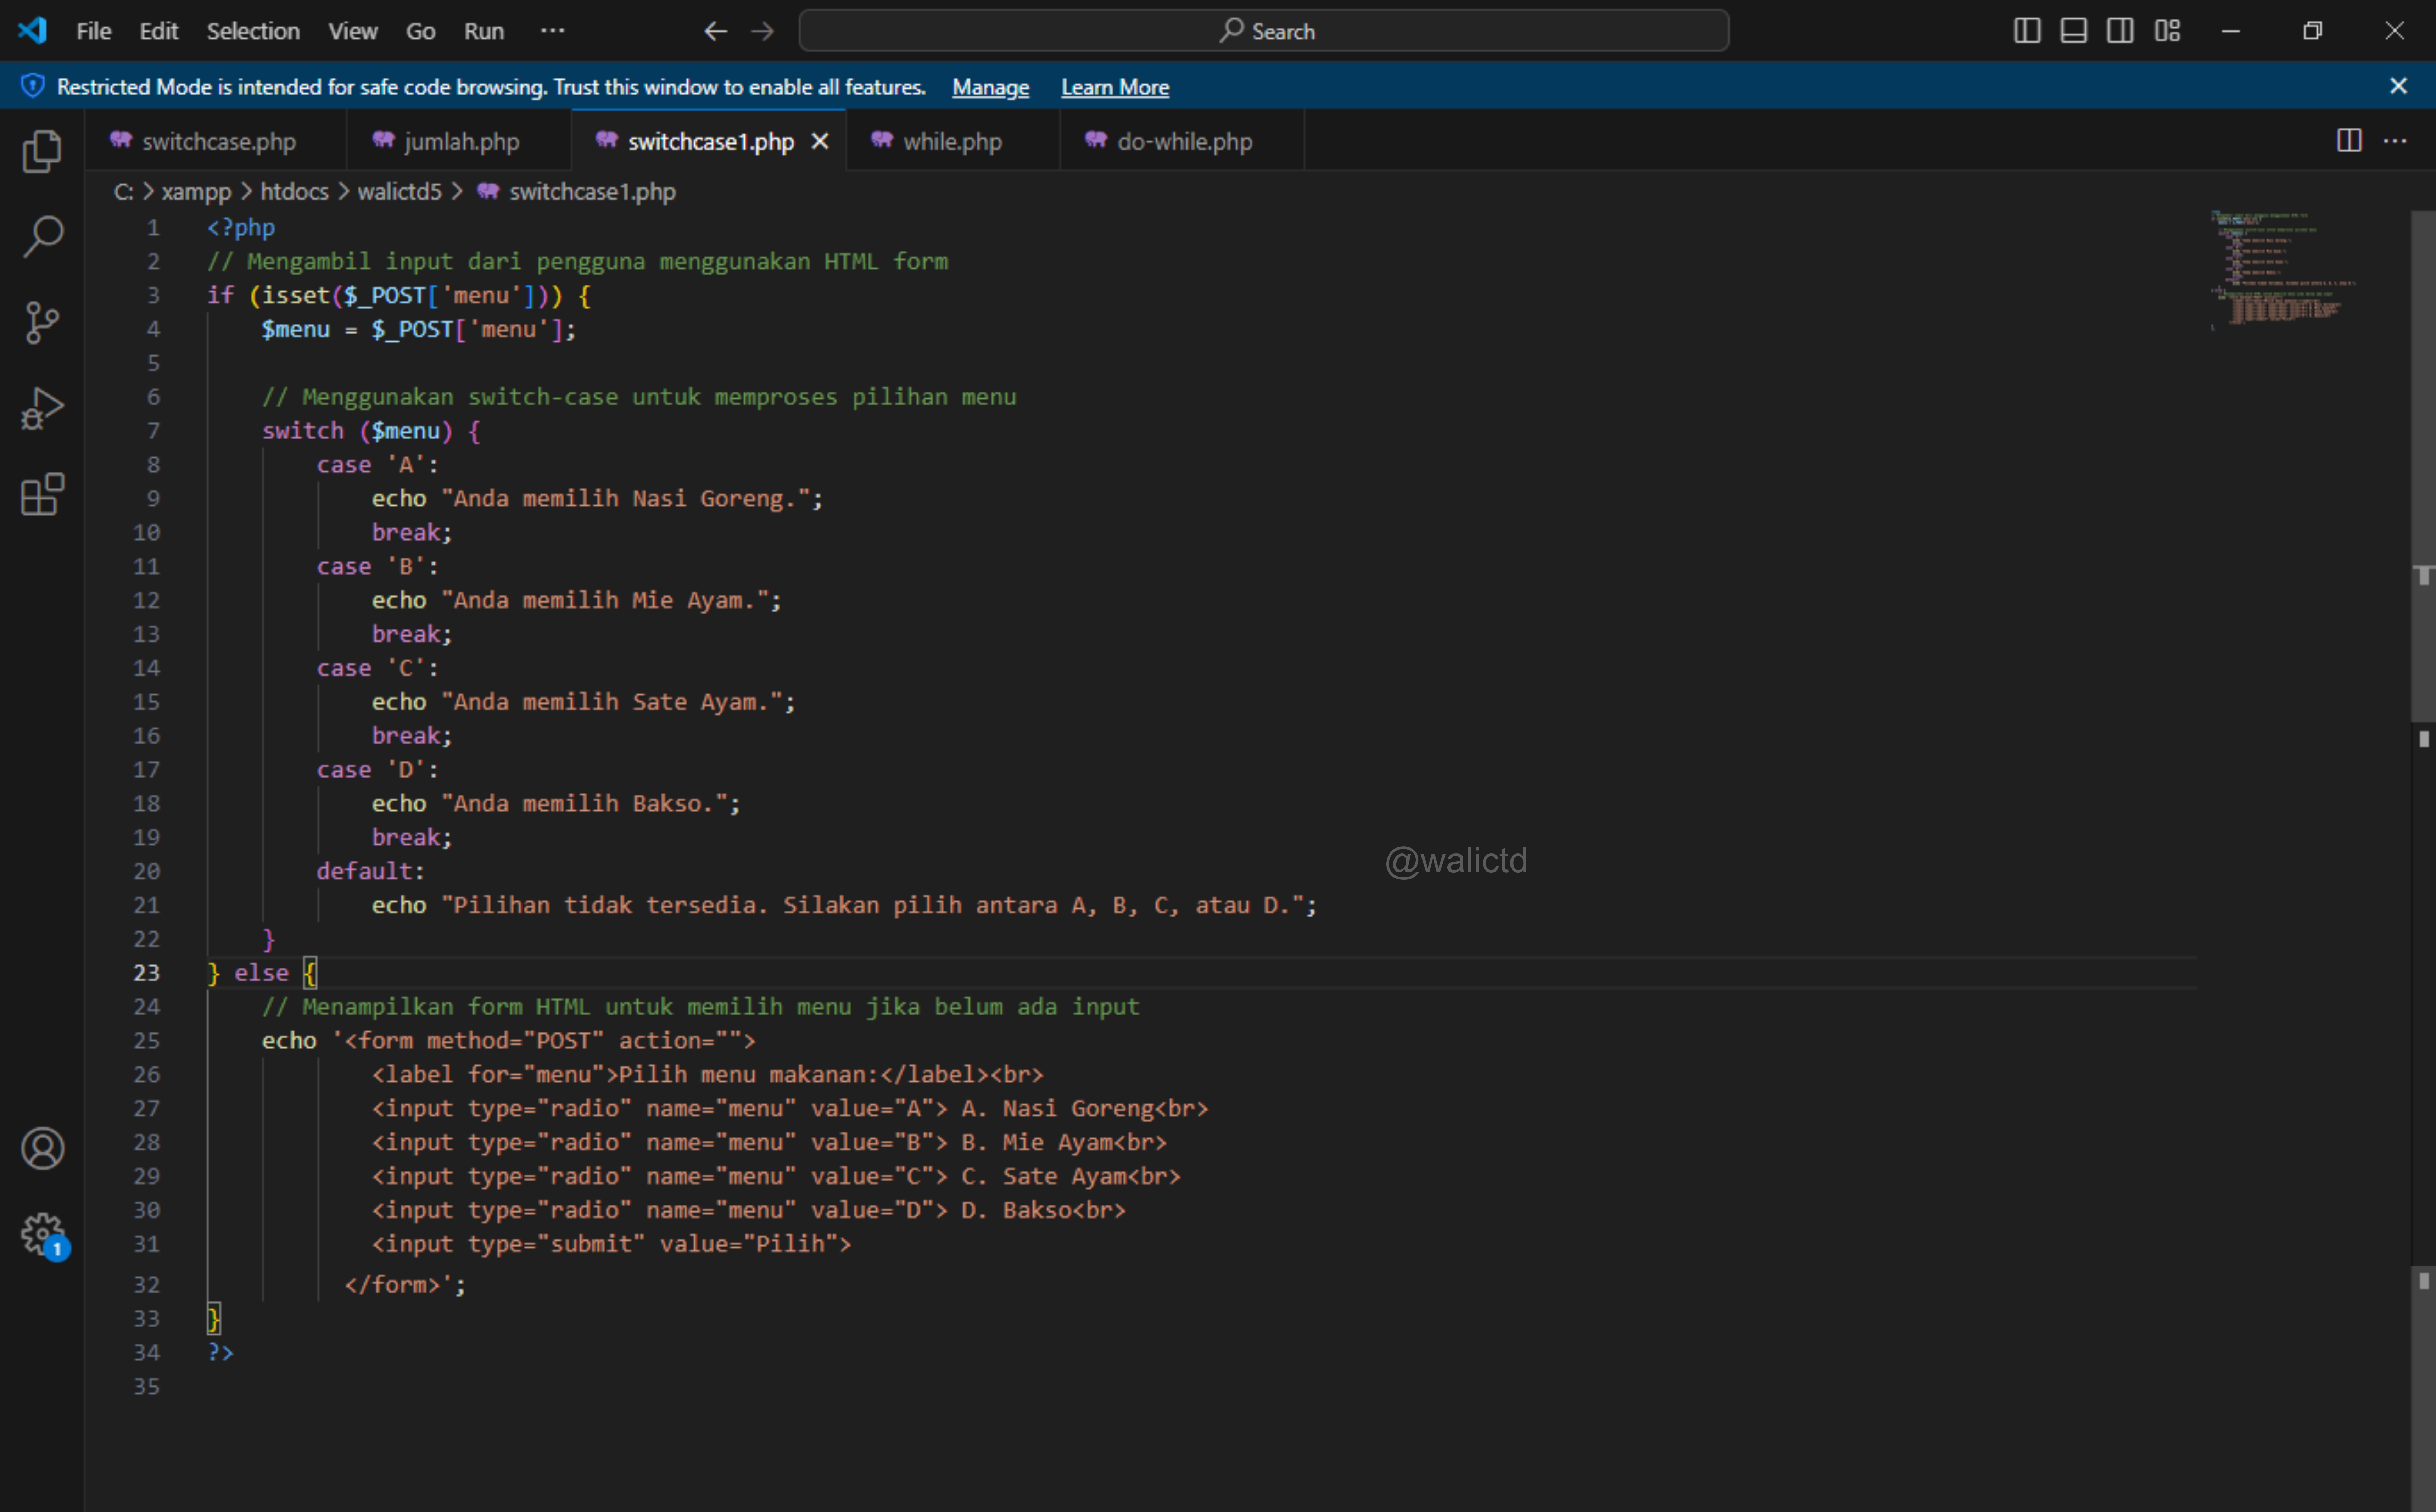Image resolution: width=2436 pixels, height=1512 pixels.
Task: Open the Manage gear icon
Action: tap(42, 1234)
